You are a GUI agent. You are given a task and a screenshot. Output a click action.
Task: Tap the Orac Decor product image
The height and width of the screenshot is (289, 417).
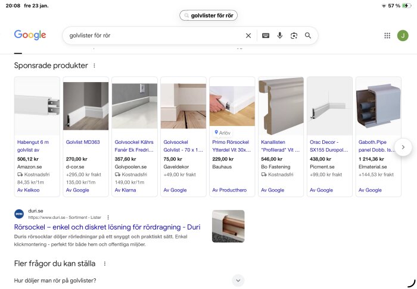330,106
